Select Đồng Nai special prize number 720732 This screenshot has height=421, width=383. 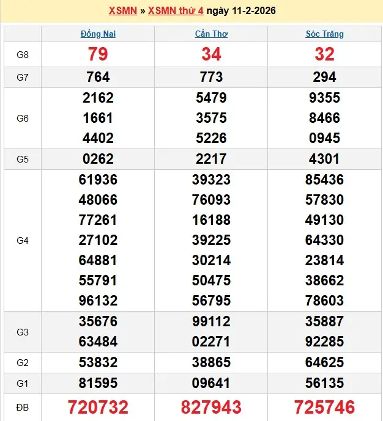(x=98, y=407)
